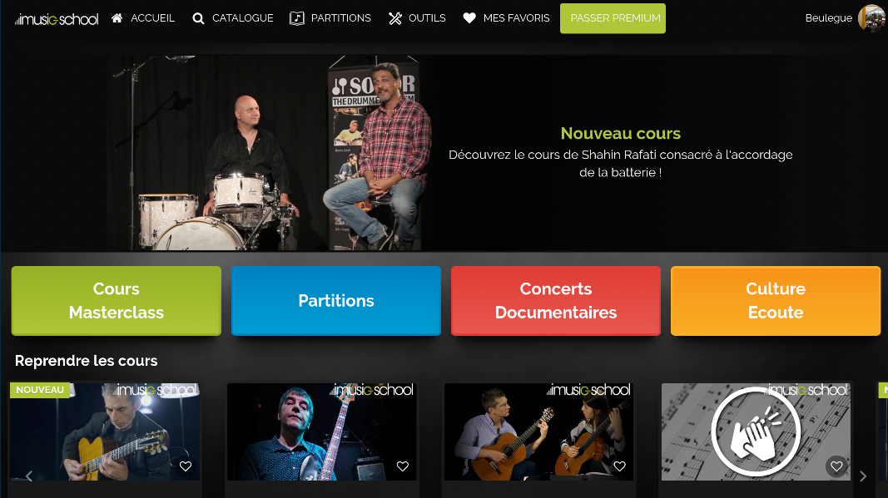This screenshot has width=888, height=498.
Task: Toggle favorite heart on classical guitar duo
Action: (x=619, y=466)
